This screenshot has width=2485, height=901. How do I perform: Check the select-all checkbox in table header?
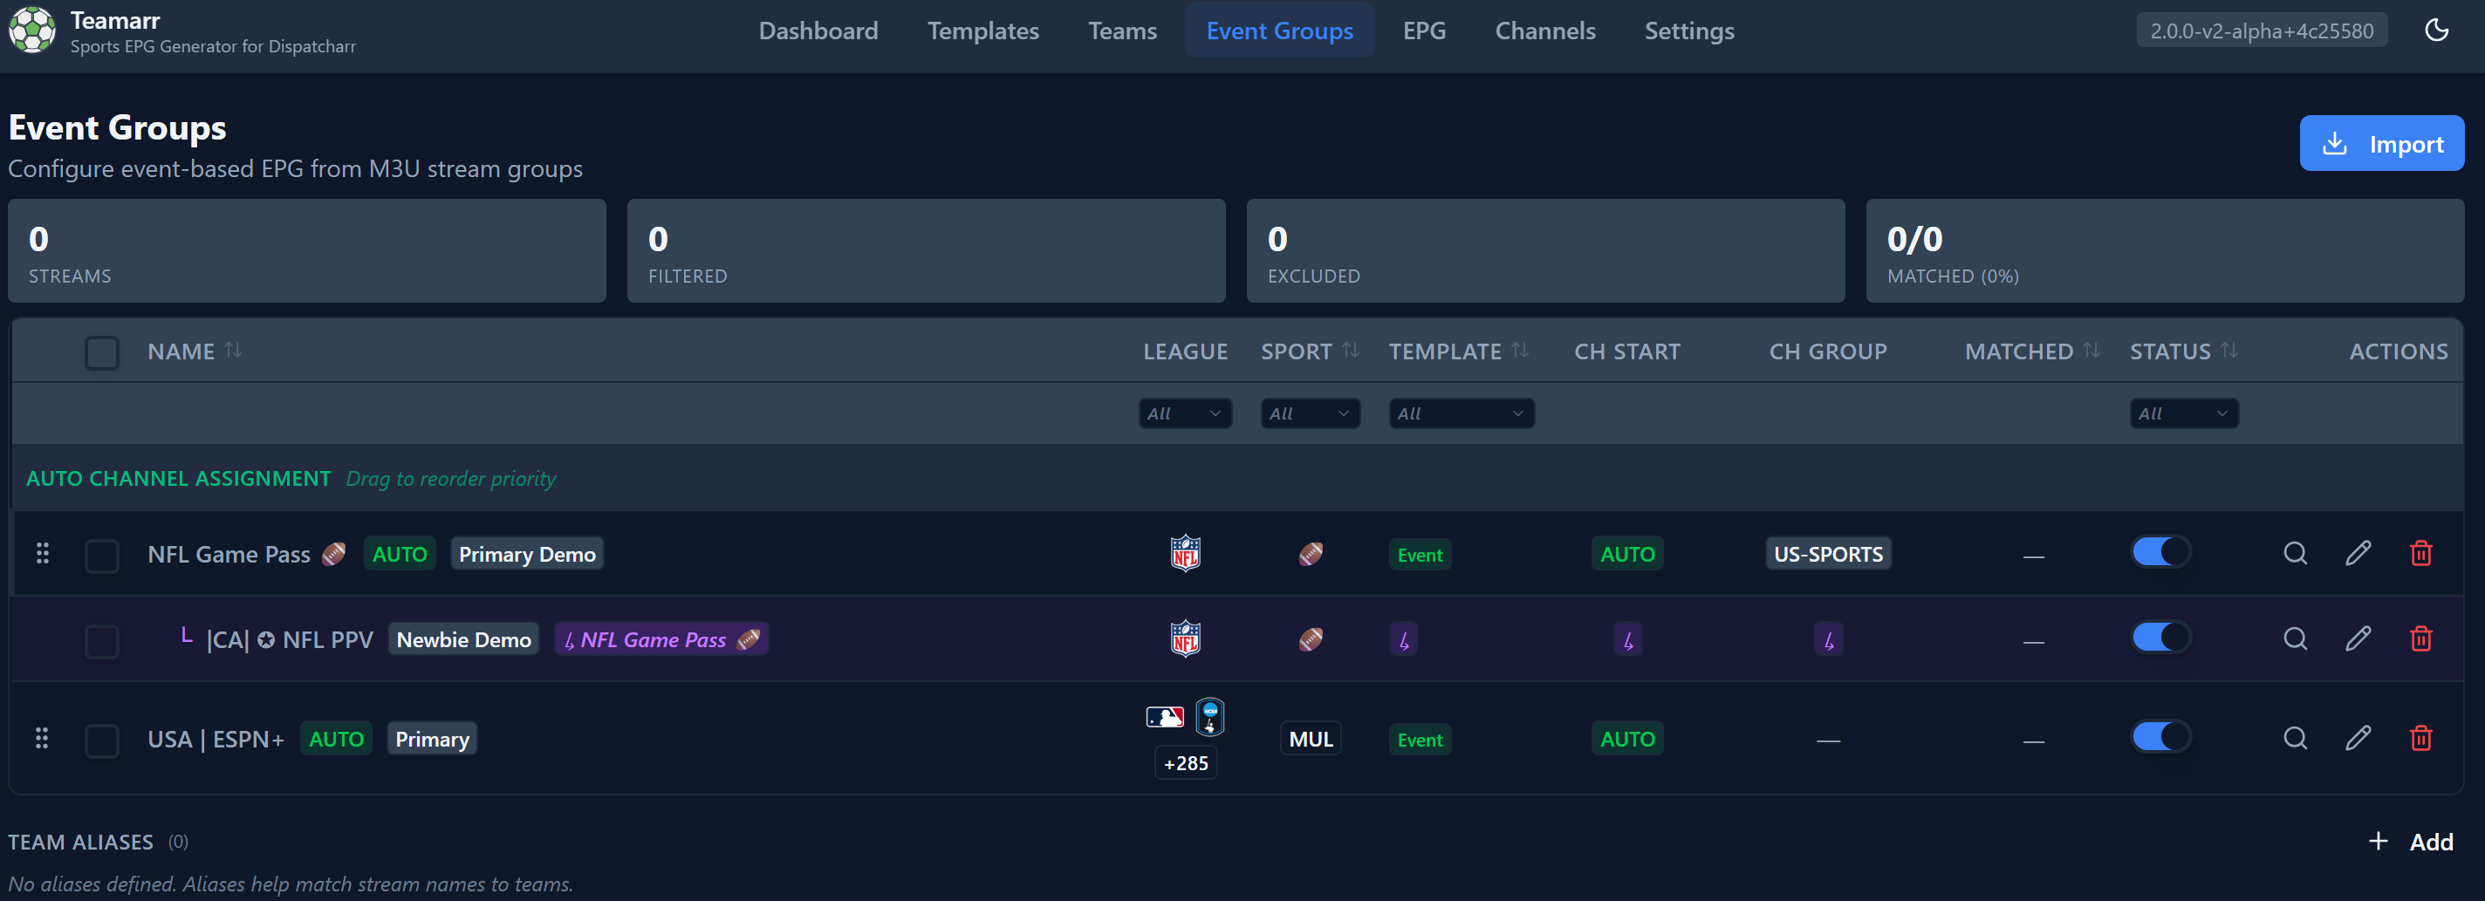click(x=101, y=353)
